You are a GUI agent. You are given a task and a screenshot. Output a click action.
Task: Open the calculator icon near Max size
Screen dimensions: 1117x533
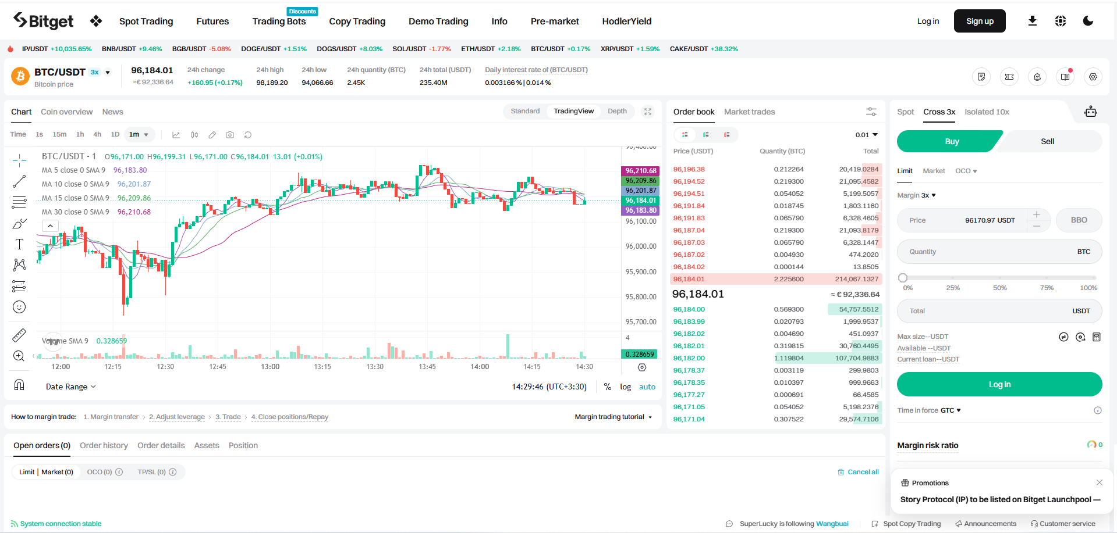(x=1097, y=337)
